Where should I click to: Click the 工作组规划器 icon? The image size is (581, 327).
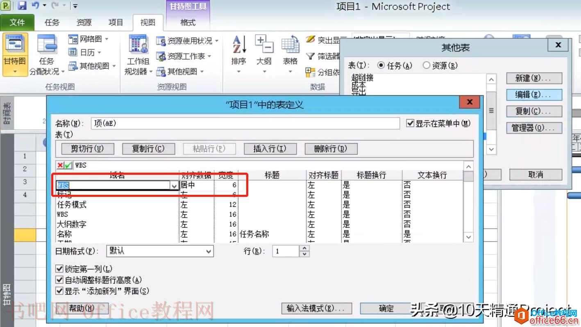tap(138, 44)
